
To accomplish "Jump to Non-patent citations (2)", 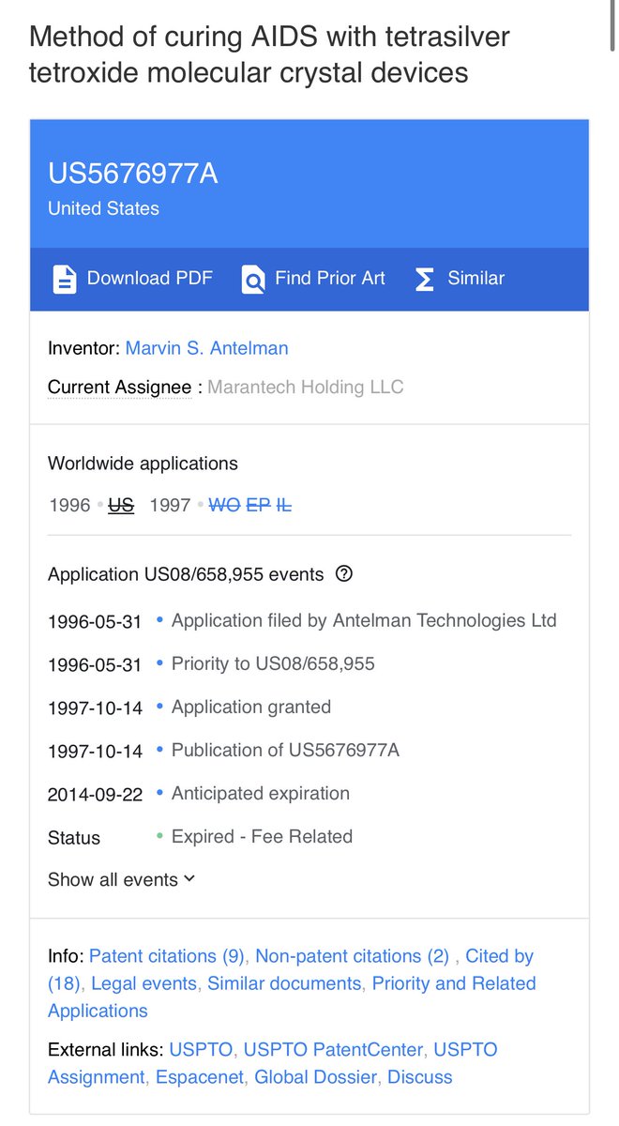I will (x=352, y=956).
